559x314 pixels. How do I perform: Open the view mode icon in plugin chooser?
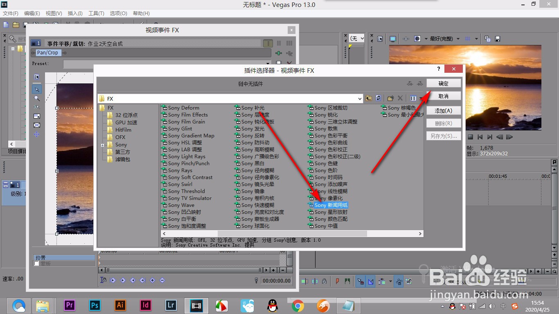click(413, 99)
